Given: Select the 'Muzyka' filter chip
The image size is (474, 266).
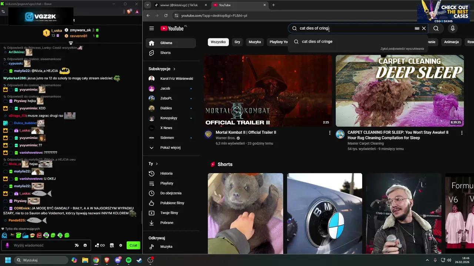Looking at the screenshot, I should pos(255,42).
